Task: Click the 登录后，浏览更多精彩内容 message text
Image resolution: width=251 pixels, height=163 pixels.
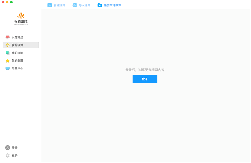Action: coord(145,70)
